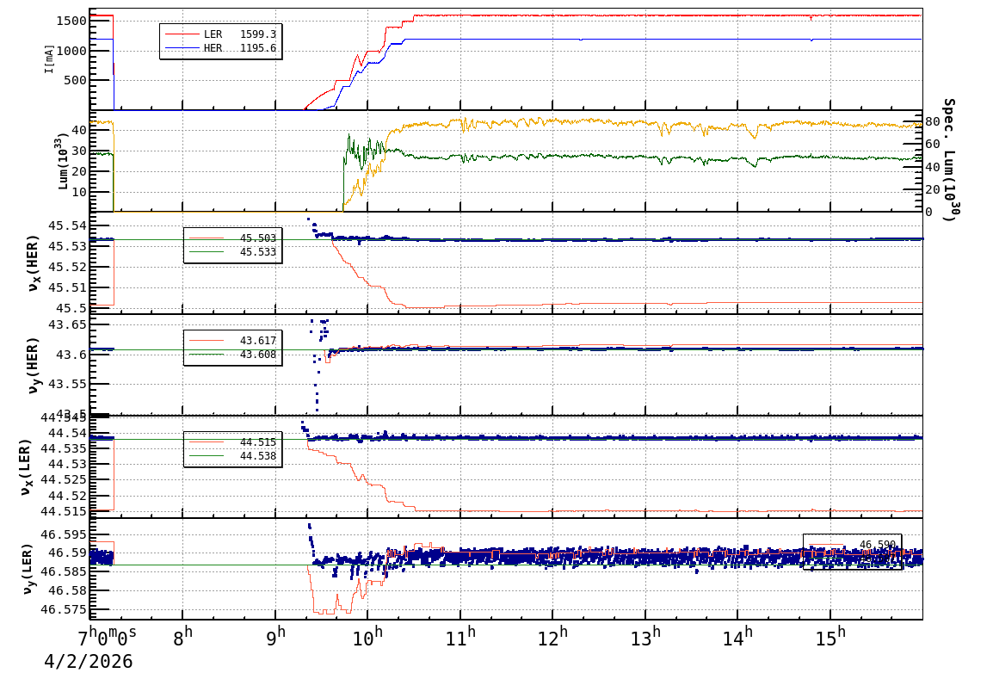Click the 46.595 axis tick
Image resolution: width=993 pixels, height=673 pixels.
point(64,534)
